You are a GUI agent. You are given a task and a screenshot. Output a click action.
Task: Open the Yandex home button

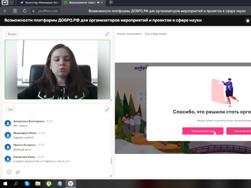tap(15, 11)
